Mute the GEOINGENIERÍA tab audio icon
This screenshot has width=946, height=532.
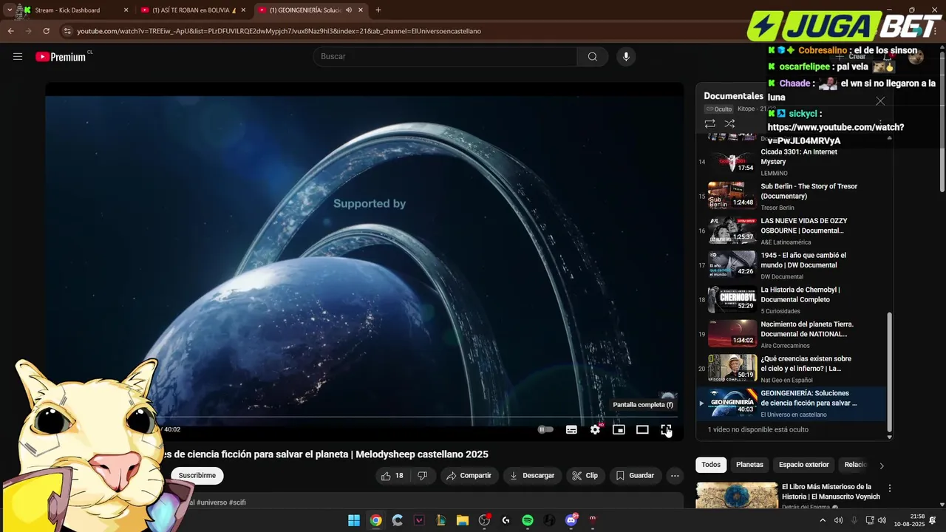point(348,10)
